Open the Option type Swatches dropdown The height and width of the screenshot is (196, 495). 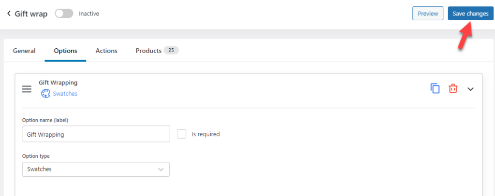[x=96, y=169]
